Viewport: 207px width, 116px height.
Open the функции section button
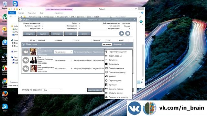tap(57, 34)
